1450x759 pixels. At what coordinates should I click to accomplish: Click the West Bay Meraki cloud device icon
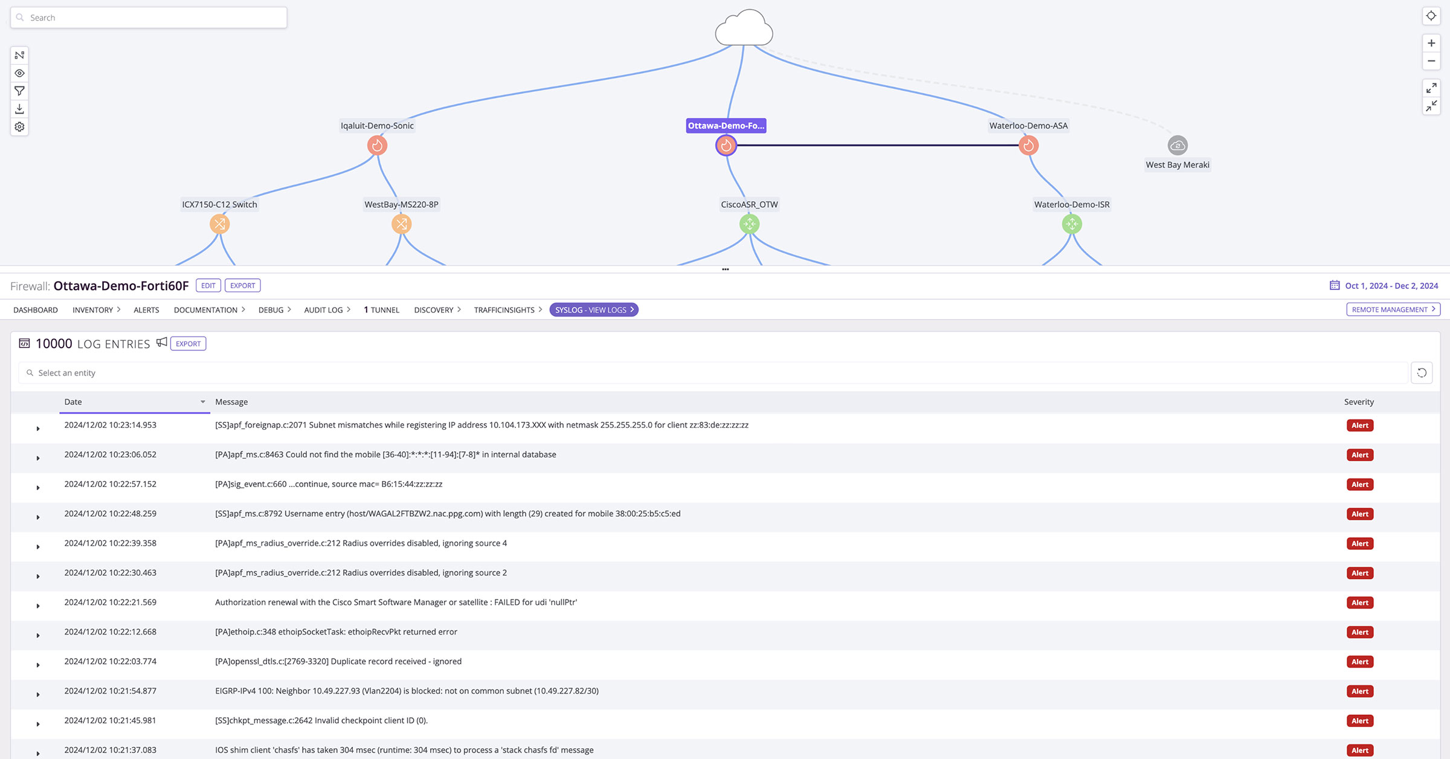(1178, 145)
